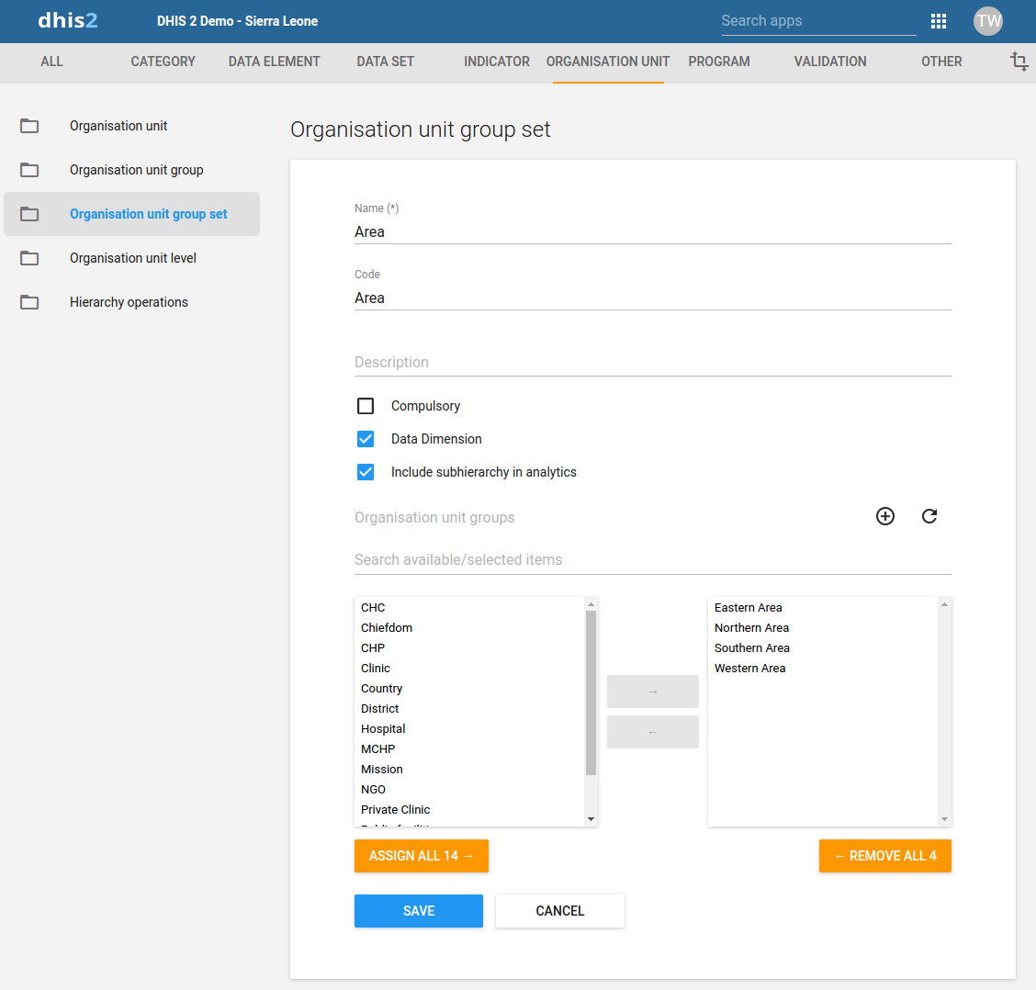This screenshot has width=1036, height=990.
Task: Click the Search available/selected items field
Action: [652, 560]
